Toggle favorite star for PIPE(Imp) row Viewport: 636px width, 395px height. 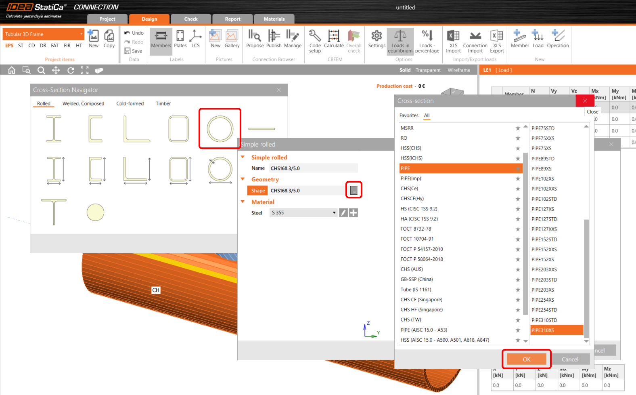[x=518, y=179]
